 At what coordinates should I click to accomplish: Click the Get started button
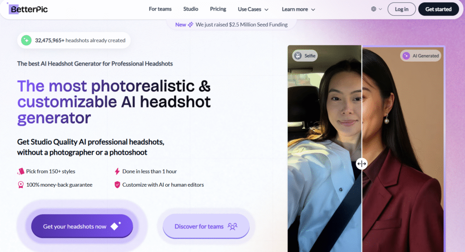pyautogui.click(x=438, y=9)
